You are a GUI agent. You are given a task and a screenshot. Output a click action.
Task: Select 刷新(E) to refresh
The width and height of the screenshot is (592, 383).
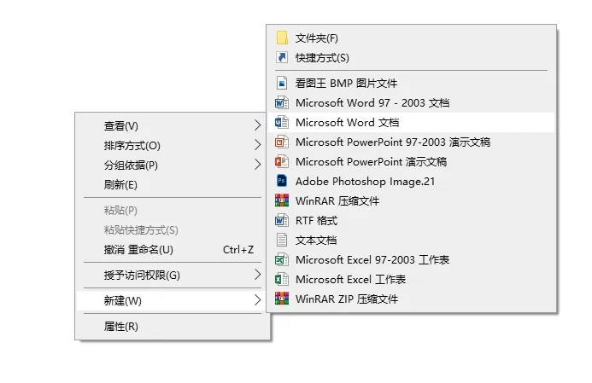point(120,185)
